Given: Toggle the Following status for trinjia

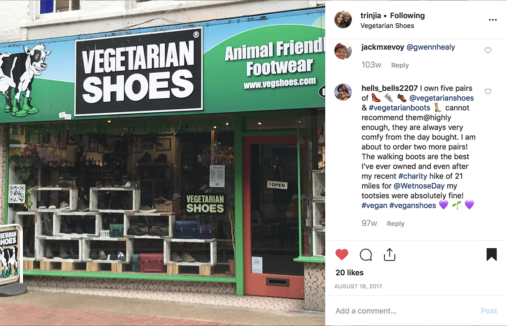Looking at the screenshot, I should tap(407, 16).
